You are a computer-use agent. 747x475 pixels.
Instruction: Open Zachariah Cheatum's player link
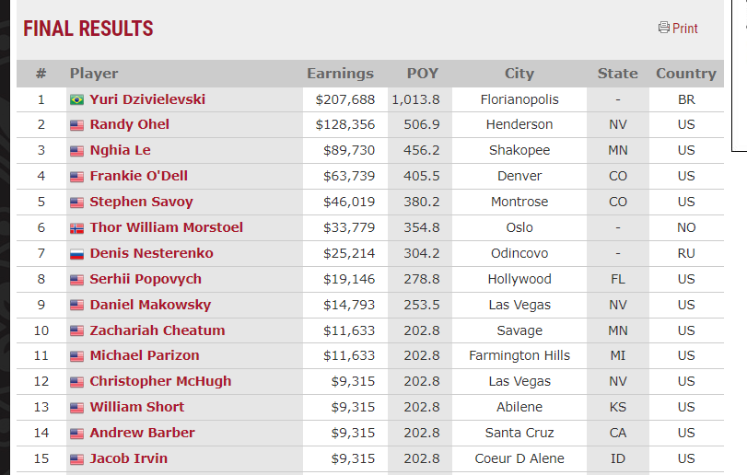157,330
